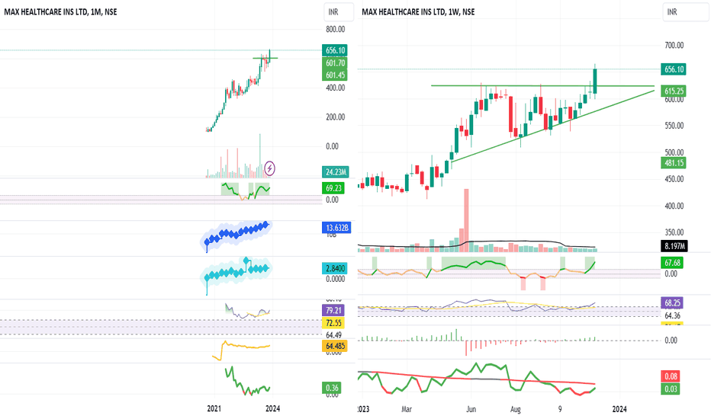711x419 pixels.
Task: Click the 24.23M volume label
Action: pyautogui.click(x=336, y=172)
